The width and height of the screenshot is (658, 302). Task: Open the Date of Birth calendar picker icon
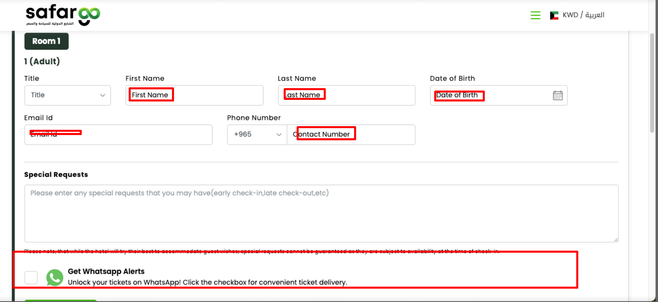click(x=557, y=95)
